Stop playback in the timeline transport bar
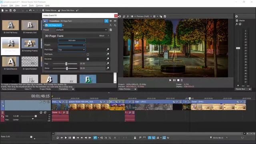Viewport: 256px width, 144px height. 74,138
